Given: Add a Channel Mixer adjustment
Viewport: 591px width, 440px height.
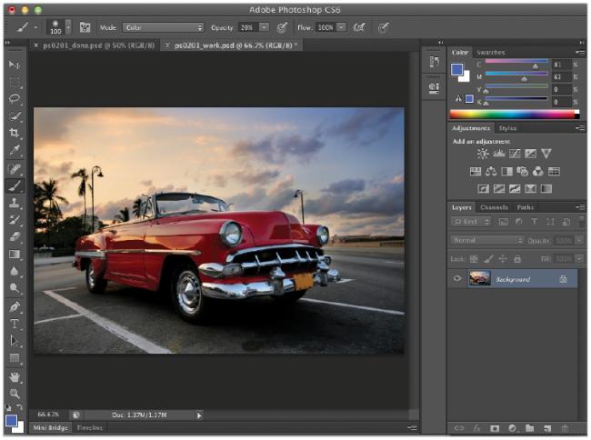Looking at the screenshot, I should [538, 172].
